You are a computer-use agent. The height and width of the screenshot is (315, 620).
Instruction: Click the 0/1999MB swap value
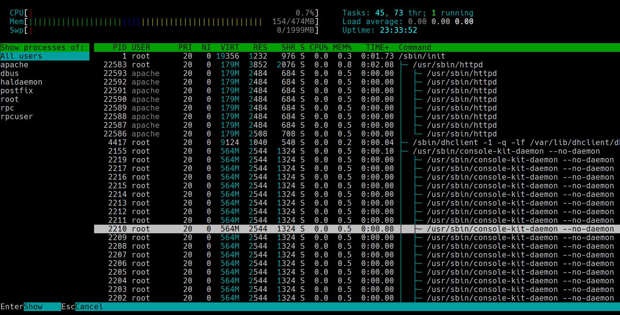[296, 30]
